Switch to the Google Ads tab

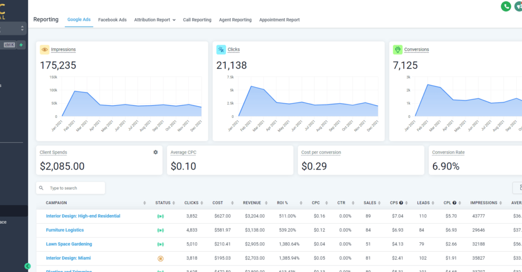pyautogui.click(x=79, y=20)
